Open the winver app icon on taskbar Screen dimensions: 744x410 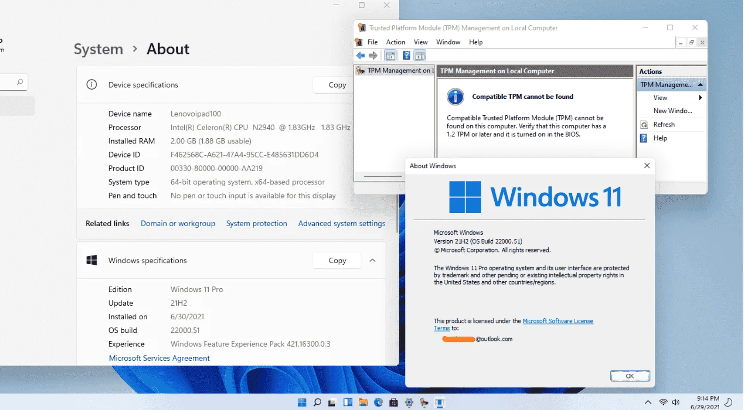(440, 402)
